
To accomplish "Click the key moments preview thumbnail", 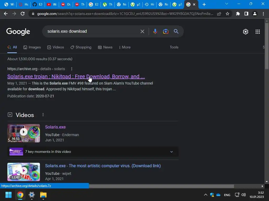I will [16, 152].
